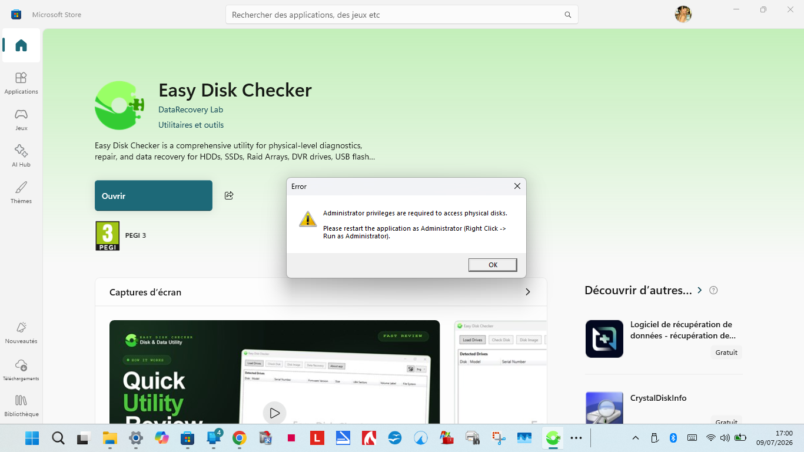This screenshot has height=452, width=804.
Task: Click the Easy Disk Checker taskbar icon
Action: 553,438
